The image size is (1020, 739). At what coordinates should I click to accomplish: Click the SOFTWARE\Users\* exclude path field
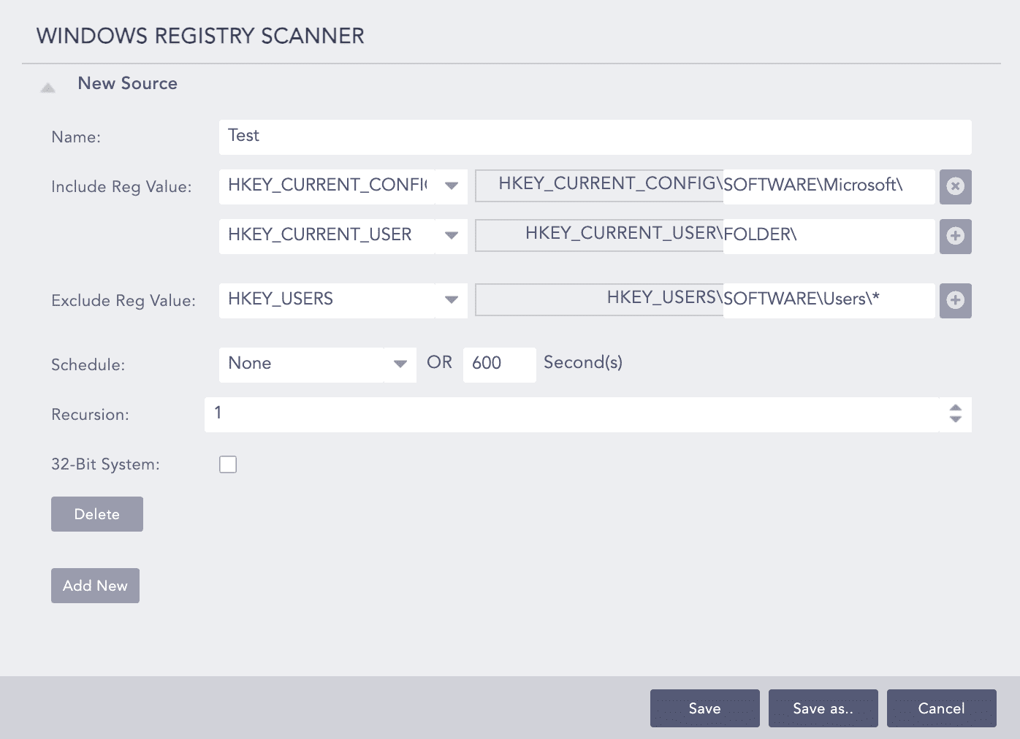[x=828, y=300]
